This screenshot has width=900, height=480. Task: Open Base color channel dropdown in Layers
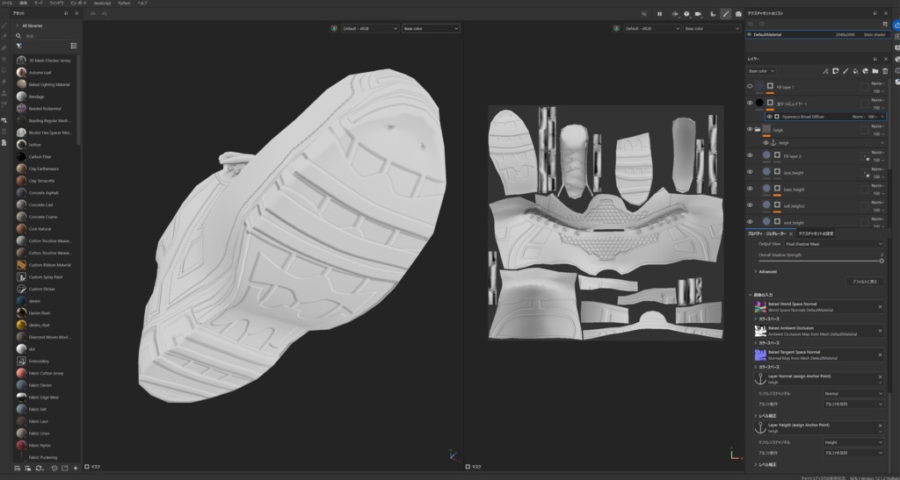tap(762, 71)
